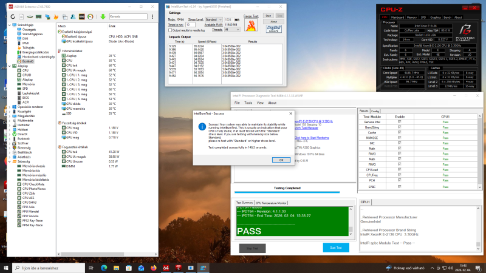Open the Windows Start menu

[x=6, y=268]
